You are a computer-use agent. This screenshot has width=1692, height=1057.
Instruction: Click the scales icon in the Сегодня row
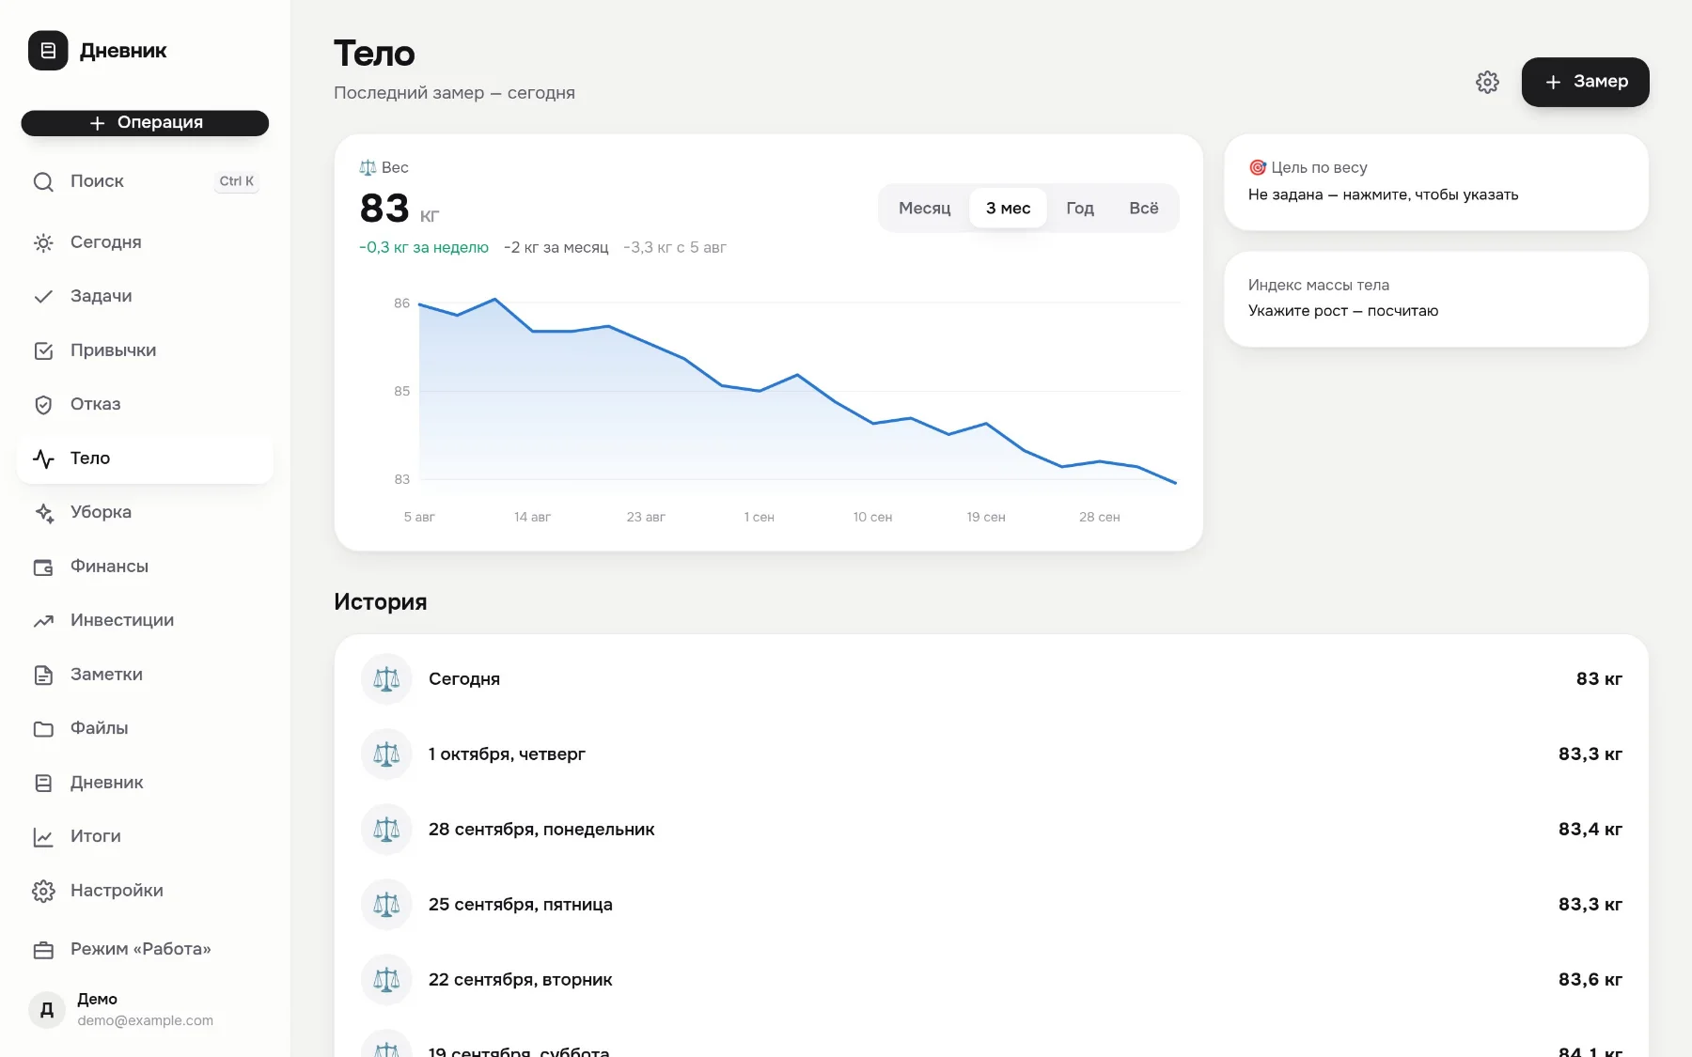386,678
